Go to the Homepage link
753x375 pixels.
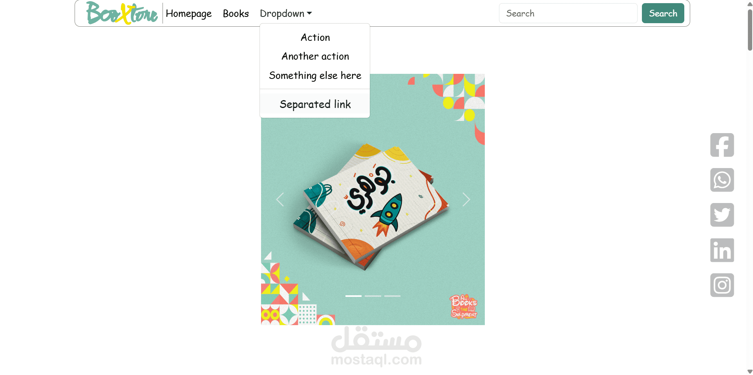[x=188, y=13]
